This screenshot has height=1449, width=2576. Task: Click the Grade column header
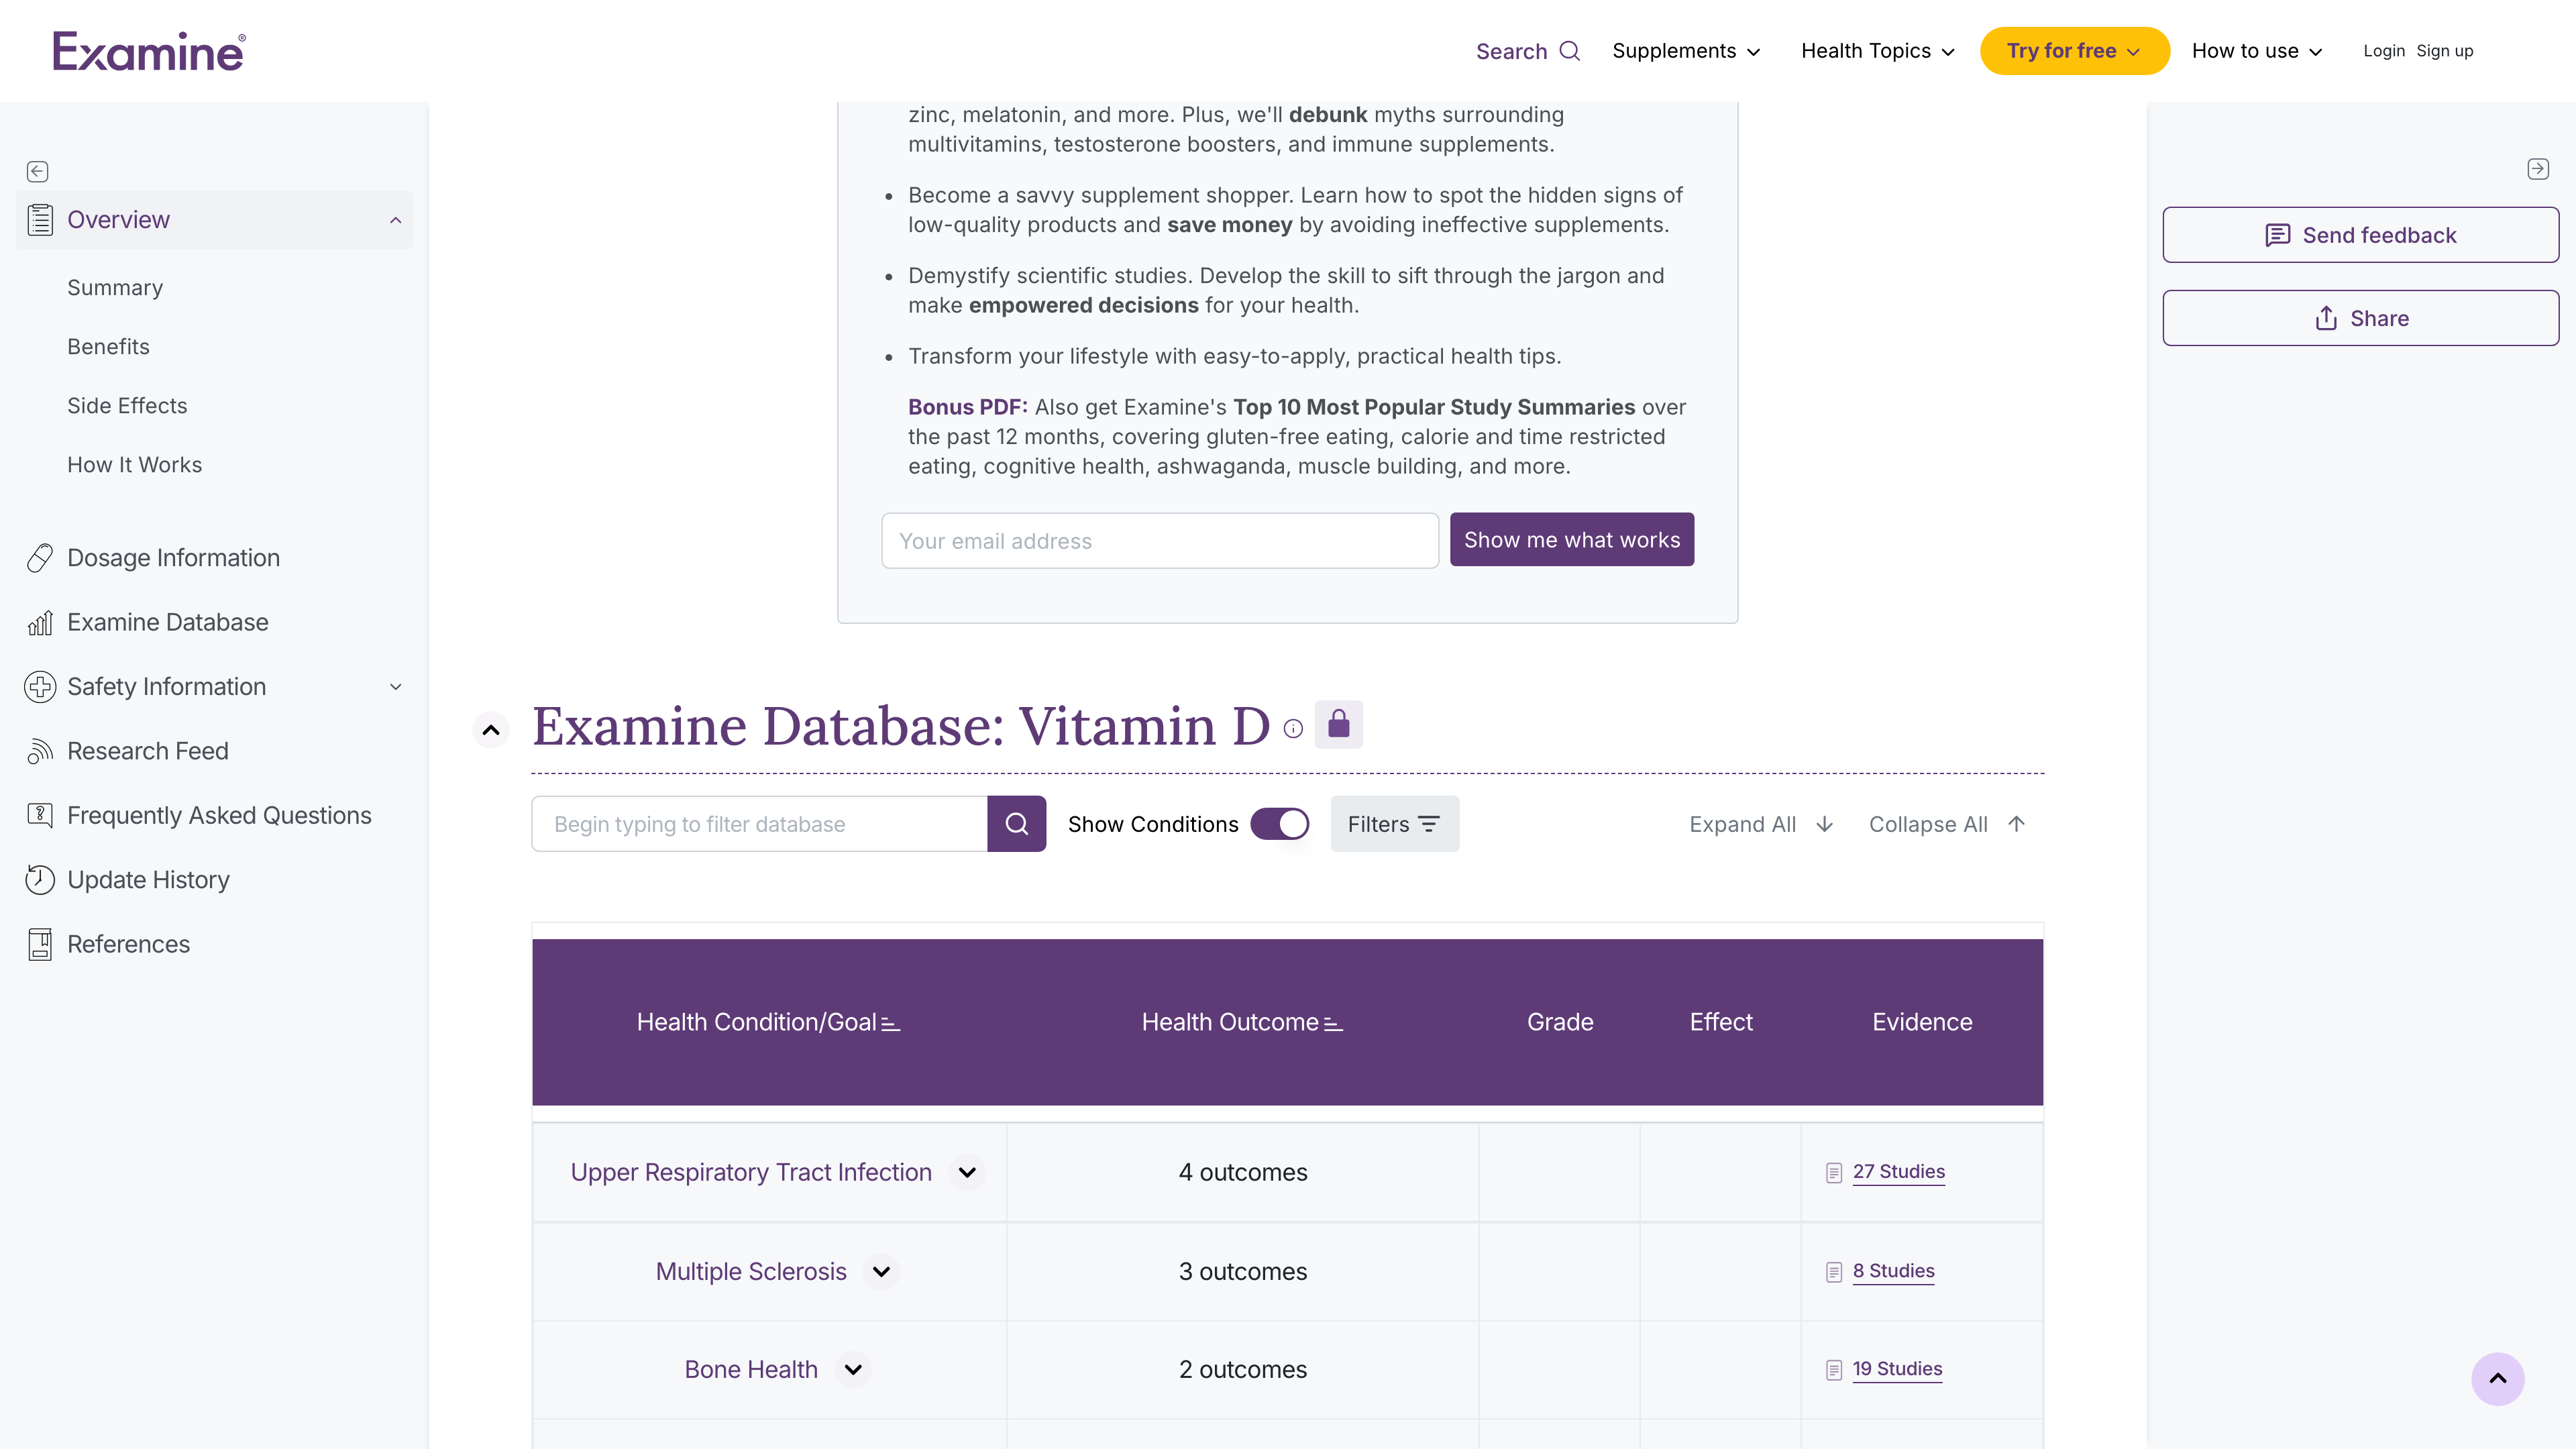(1560, 1022)
